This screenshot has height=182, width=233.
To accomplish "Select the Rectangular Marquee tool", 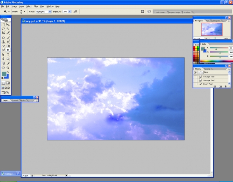I will point(3,25).
